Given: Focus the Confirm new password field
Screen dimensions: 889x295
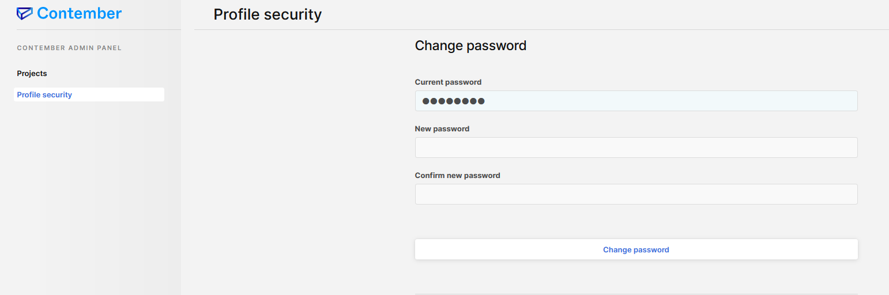Looking at the screenshot, I should pyautogui.click(x=636, y=194).
